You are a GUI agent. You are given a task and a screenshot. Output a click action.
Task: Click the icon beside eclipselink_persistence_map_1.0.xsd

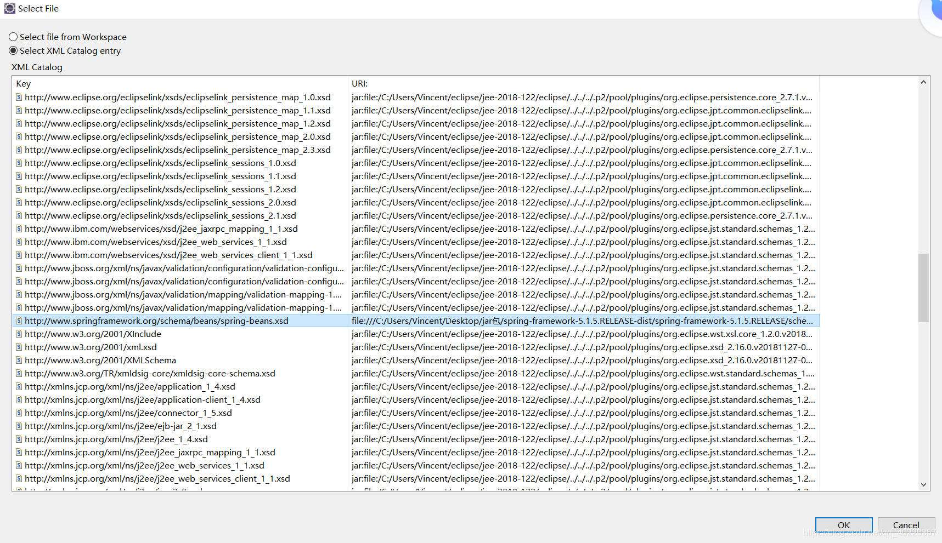pyautogui.click(x=19, y=98)
